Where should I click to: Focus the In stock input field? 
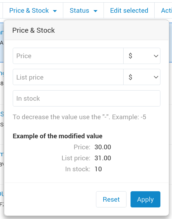coord(86,98)
